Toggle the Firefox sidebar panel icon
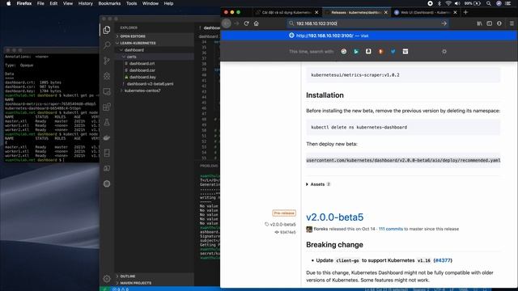 [x=489, y=23]
